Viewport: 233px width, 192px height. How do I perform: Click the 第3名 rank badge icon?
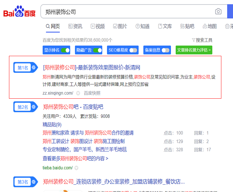pyautogui.click(x=26, y=182)
